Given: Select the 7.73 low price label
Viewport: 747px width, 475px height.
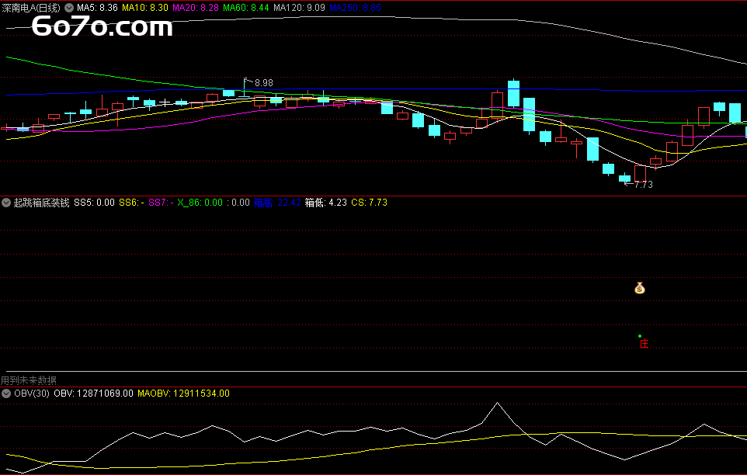Looking at the screenshot, I should tap(644, 184).
